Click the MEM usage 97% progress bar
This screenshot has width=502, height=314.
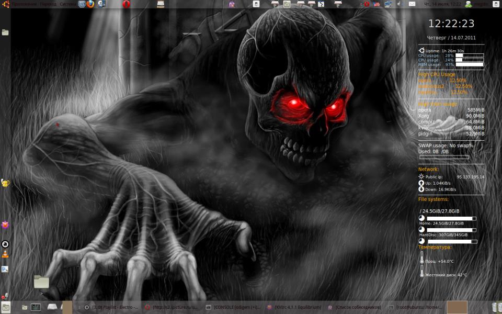click(x=470, y=64)
